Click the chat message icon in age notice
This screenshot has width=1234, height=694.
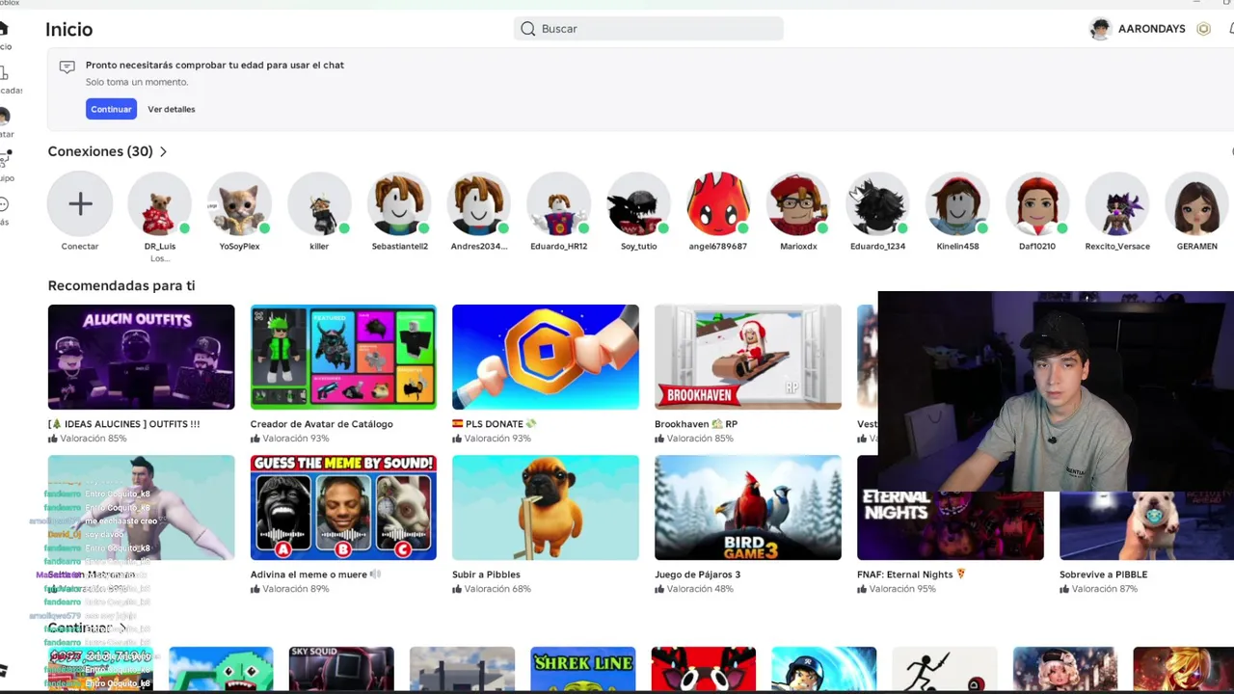(x=67, y=67)
